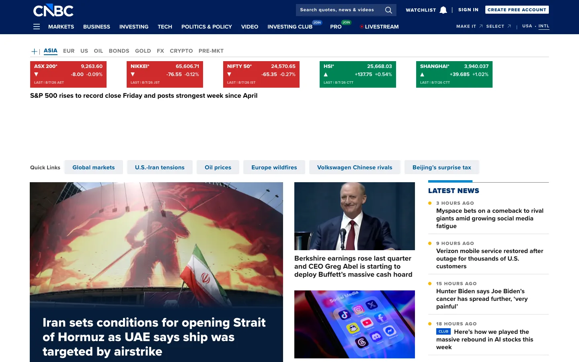Screen dimensions: 579x362
Task: Open LATEST NEWS section heading
Action: pyautogui.click(x=454, y=191)
